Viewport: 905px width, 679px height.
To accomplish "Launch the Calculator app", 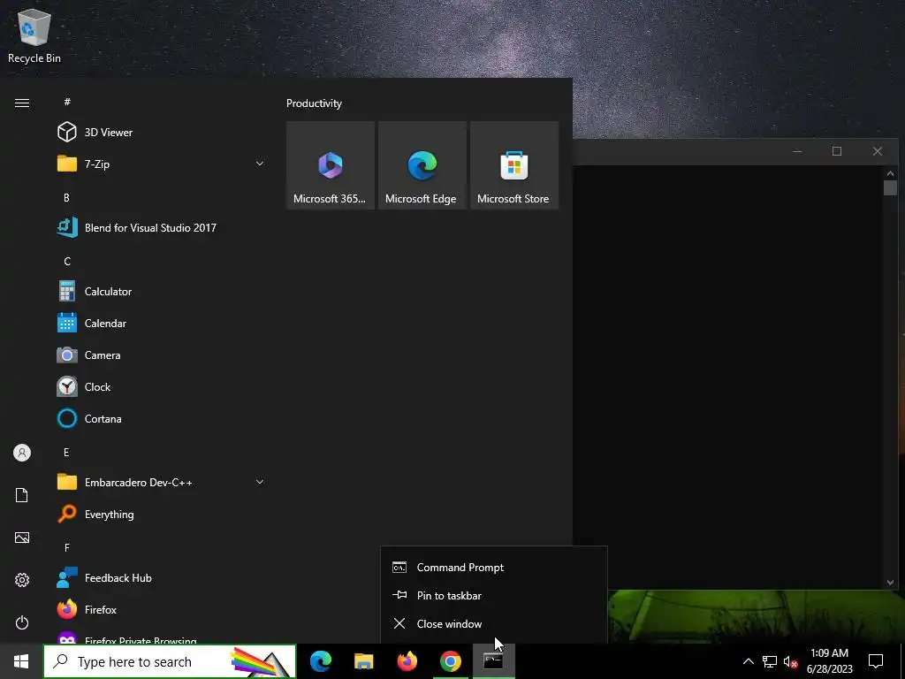I will point(160,292).
